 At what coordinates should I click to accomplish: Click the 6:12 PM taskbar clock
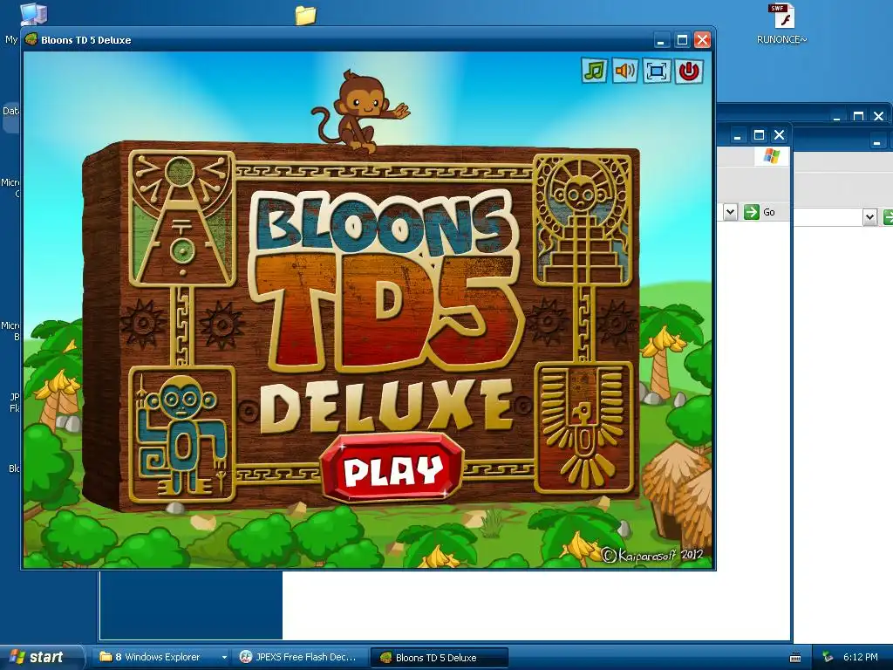point(861,658)
